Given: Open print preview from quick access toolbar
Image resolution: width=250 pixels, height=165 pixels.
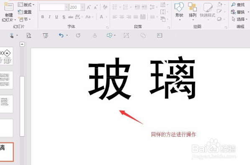Looking at the screenshot, I should 29,36.
